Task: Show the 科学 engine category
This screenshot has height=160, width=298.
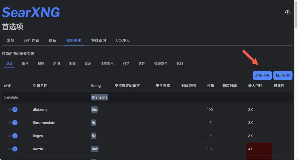Action: point(126,63)
